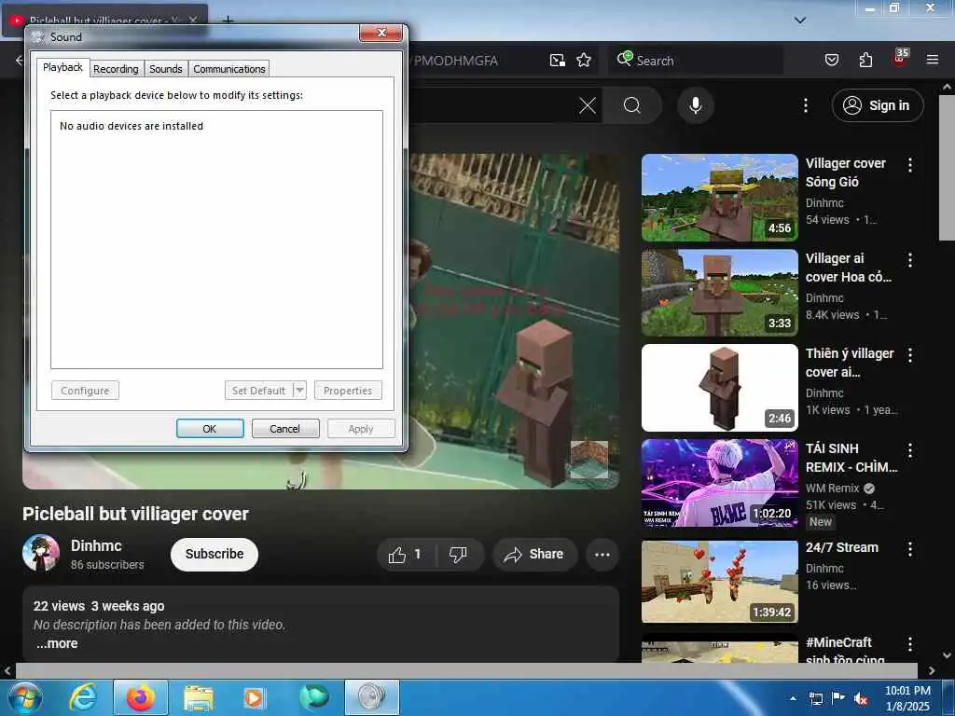
Task: Open the list all tabs chevron
Action: pyautogui.click(x=800, y=21)
